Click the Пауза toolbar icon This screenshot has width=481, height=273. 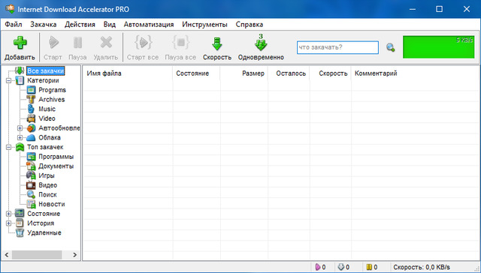point(77,43)
